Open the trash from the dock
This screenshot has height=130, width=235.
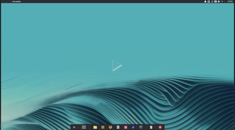point(151,127)
